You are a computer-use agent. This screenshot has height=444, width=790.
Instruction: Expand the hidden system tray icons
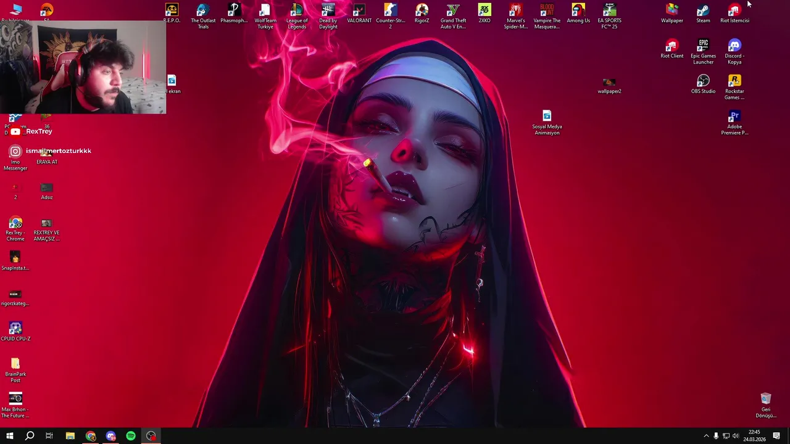point(706,436)
